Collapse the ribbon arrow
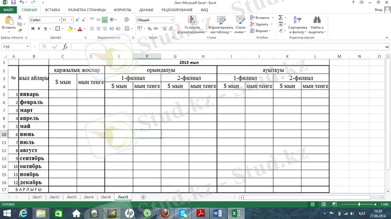Viewport: 391px width, 219px height. pyautogui.click(x=387, y=38)
